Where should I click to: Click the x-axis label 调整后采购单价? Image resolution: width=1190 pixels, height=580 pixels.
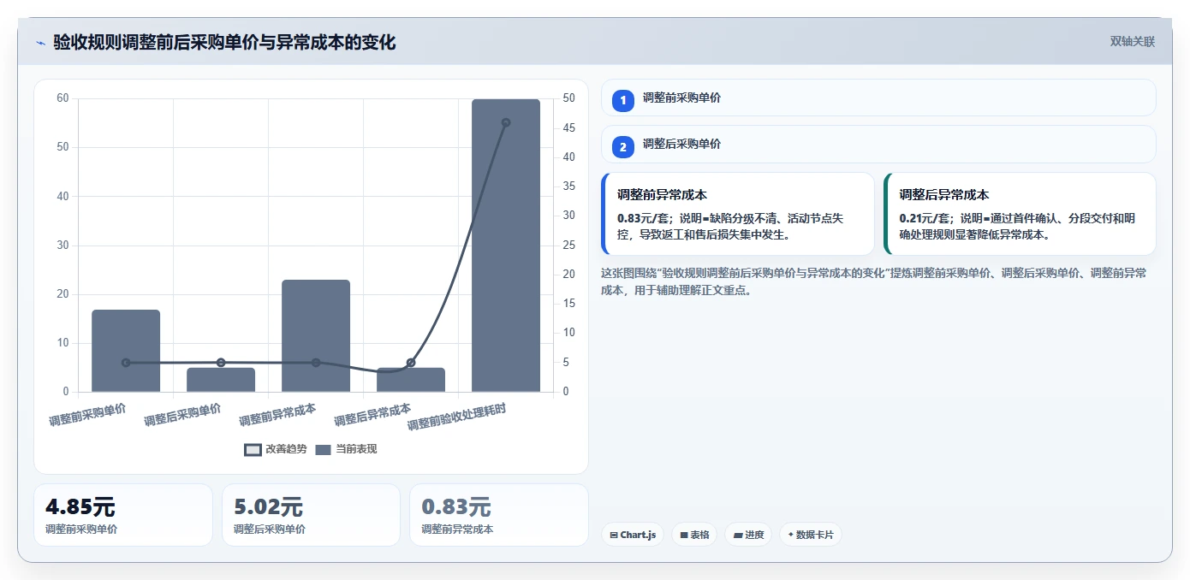(182, 414)
